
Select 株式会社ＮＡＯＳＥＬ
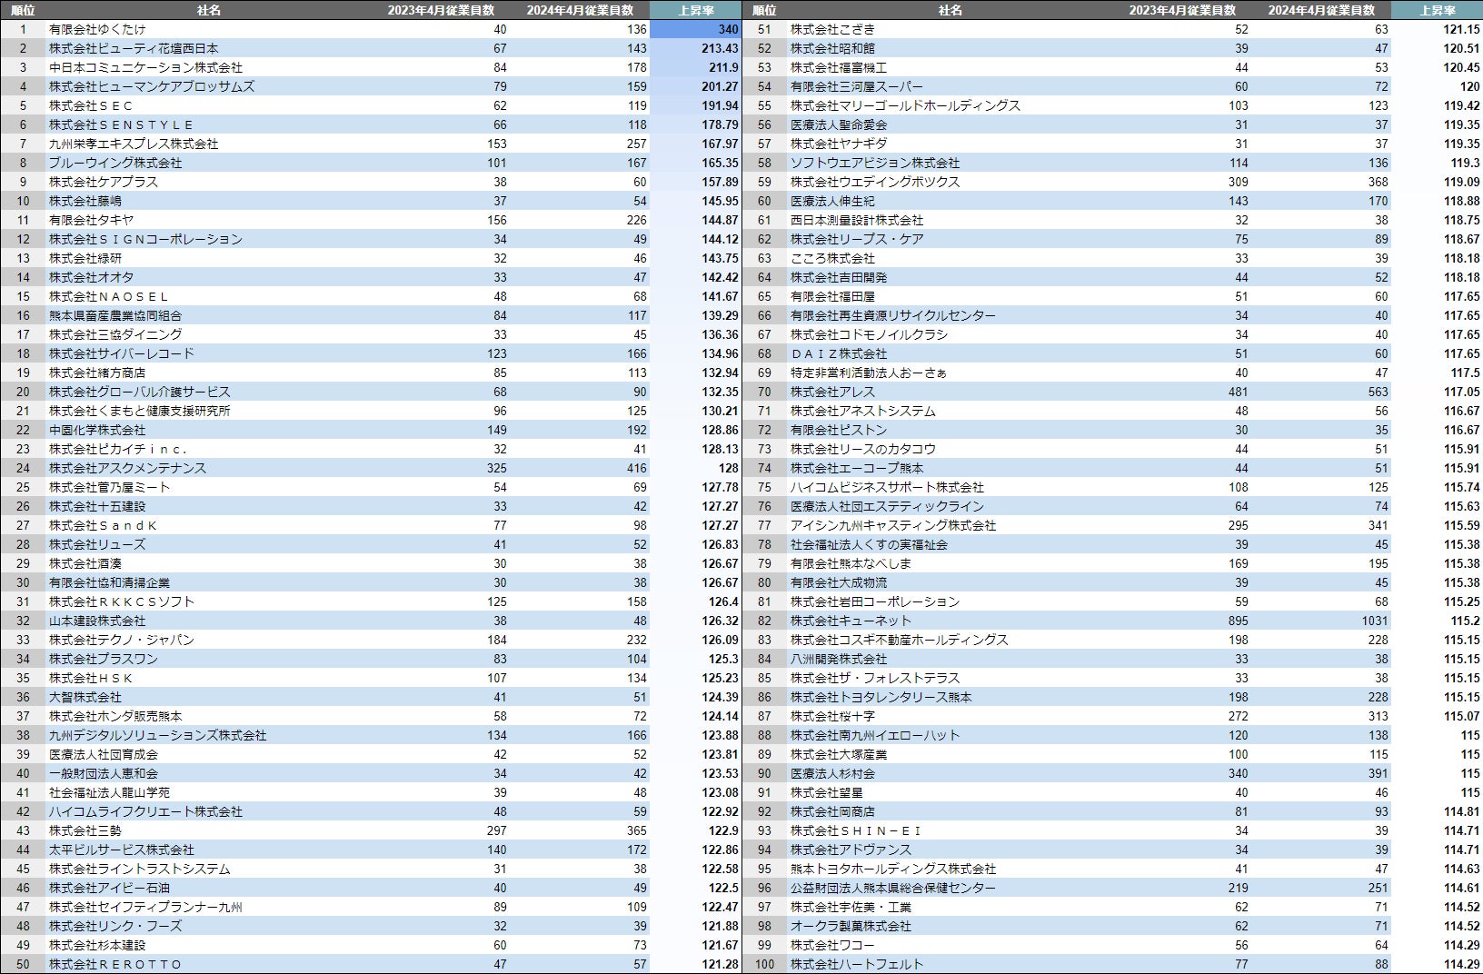[109, 296]
